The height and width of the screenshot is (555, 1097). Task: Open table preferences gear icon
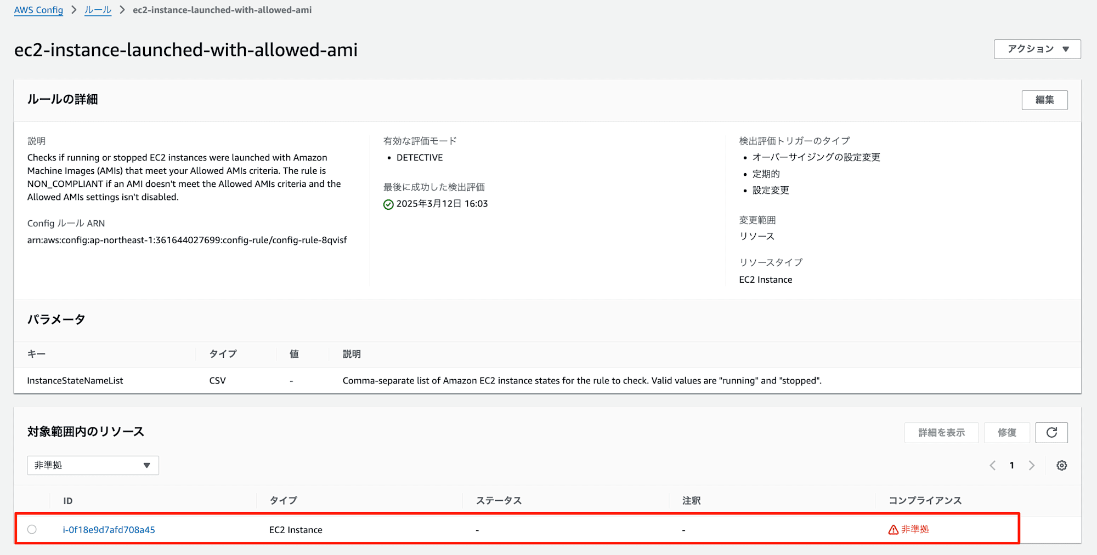pos(1062,465)
